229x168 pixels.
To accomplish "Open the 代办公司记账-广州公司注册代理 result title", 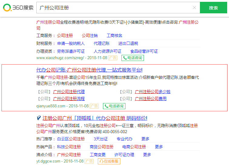I will (x=89, y=70).
